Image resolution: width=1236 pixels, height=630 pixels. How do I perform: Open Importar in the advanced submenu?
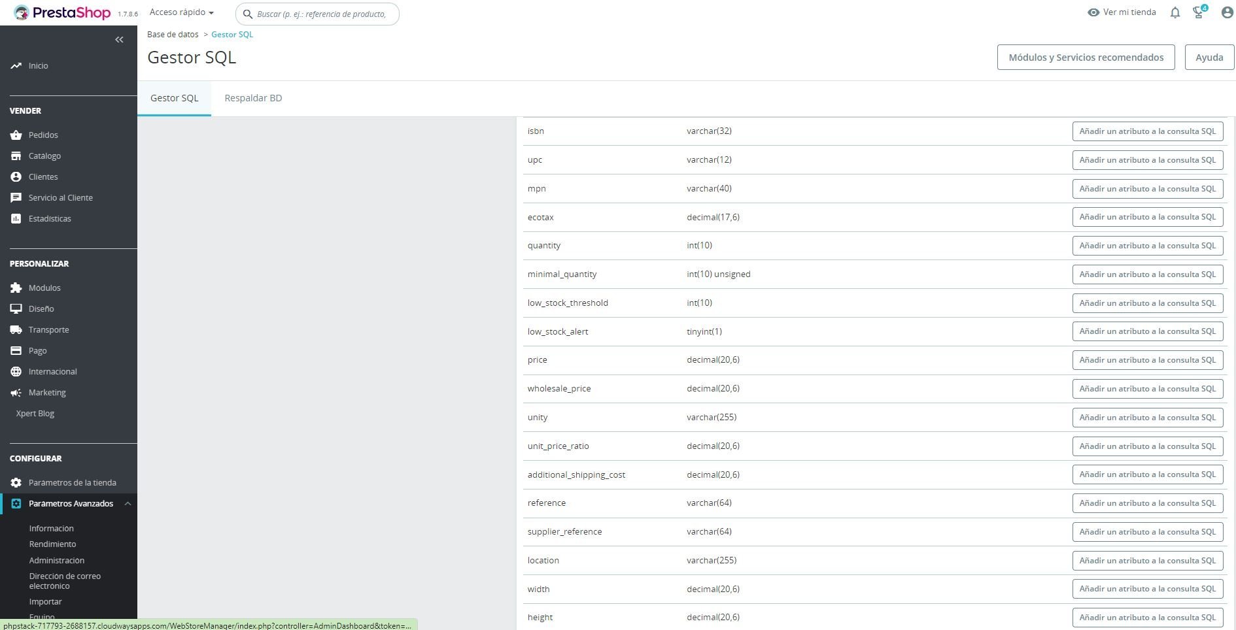pyautogui.click(x=45, y=602)
